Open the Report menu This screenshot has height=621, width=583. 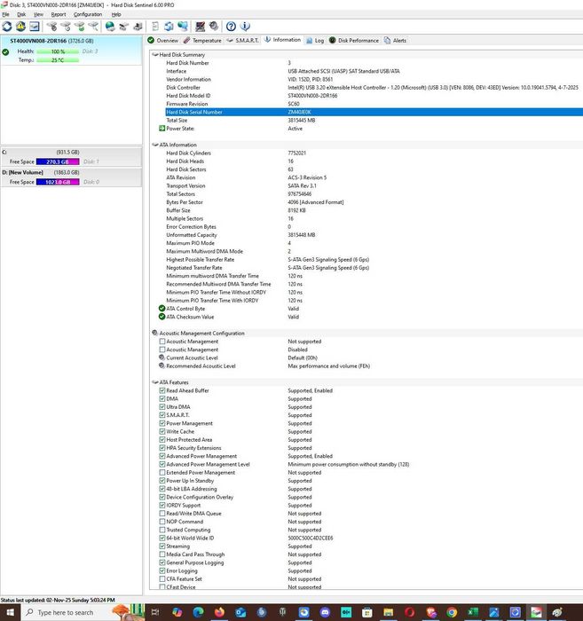tap(59, 14)
